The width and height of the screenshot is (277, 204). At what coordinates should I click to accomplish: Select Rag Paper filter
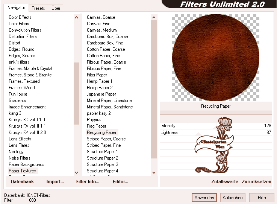pyautogui.click(x=97, y=126)
